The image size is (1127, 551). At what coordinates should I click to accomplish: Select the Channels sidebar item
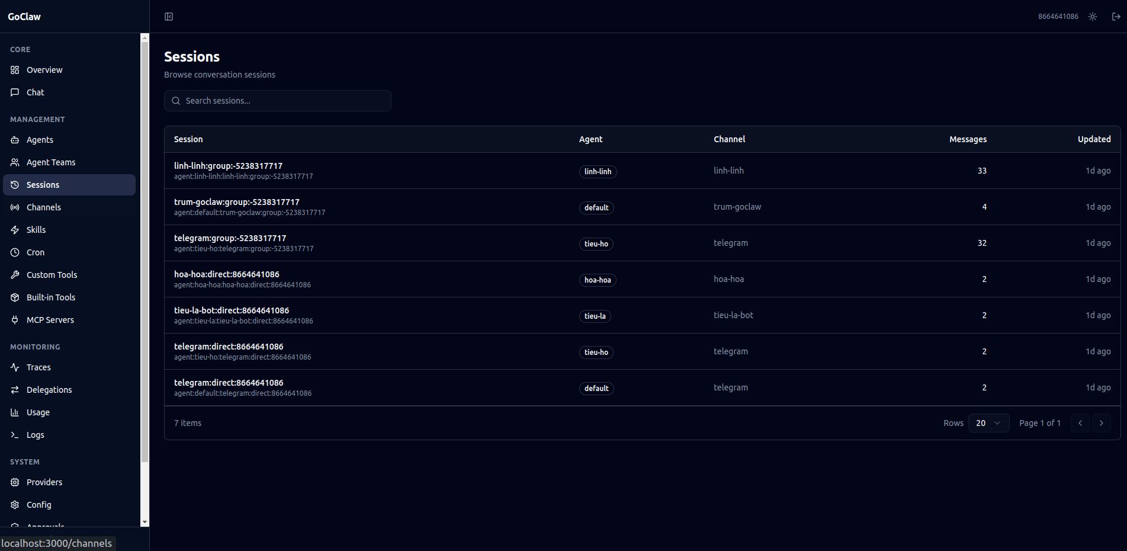pyautogui.click(x=44, y=207)
